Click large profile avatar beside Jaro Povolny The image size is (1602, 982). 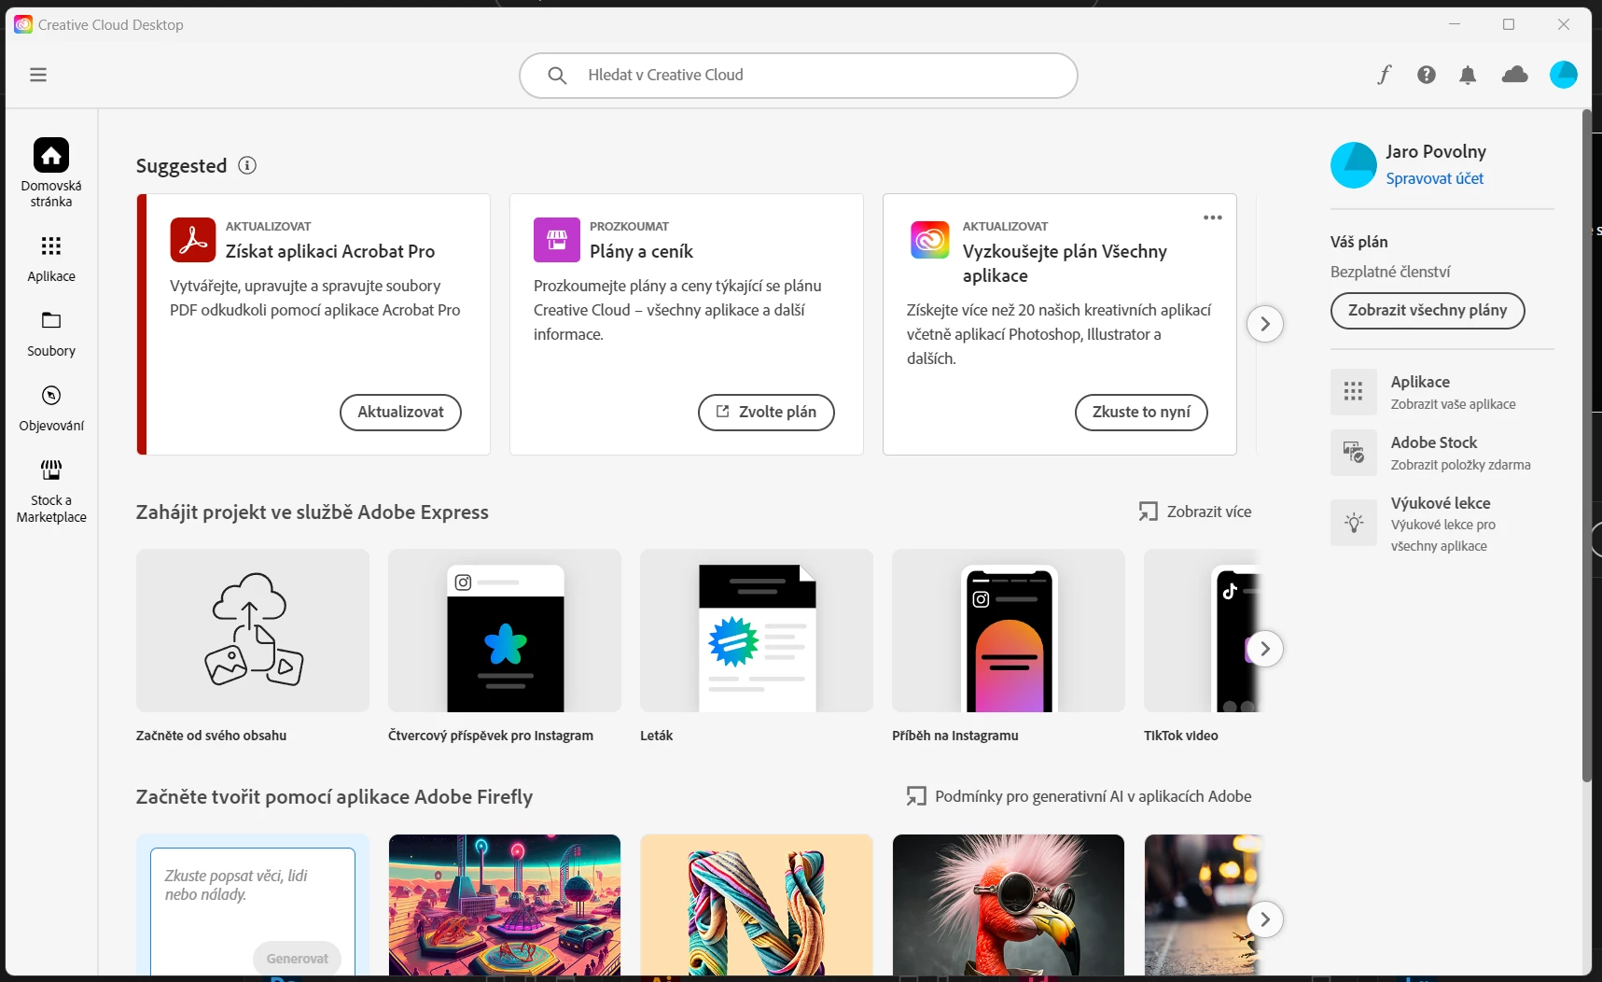(x=1354, y=165)
